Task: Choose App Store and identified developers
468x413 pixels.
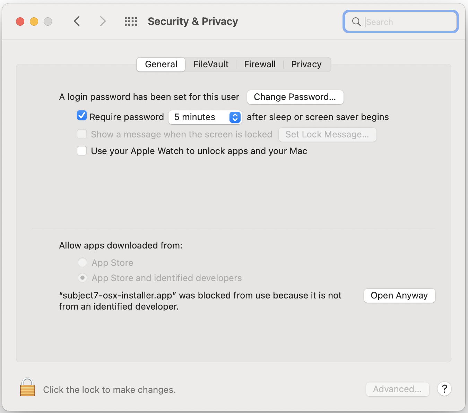Action: 83,278
